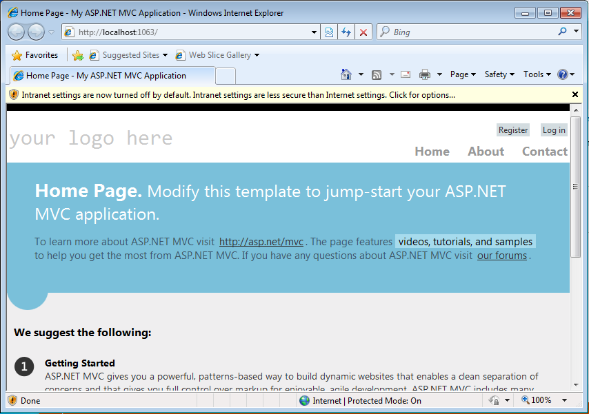Click 'Internet | Protected Mode: On' status text
589x414 pixels.
point(367,401)
